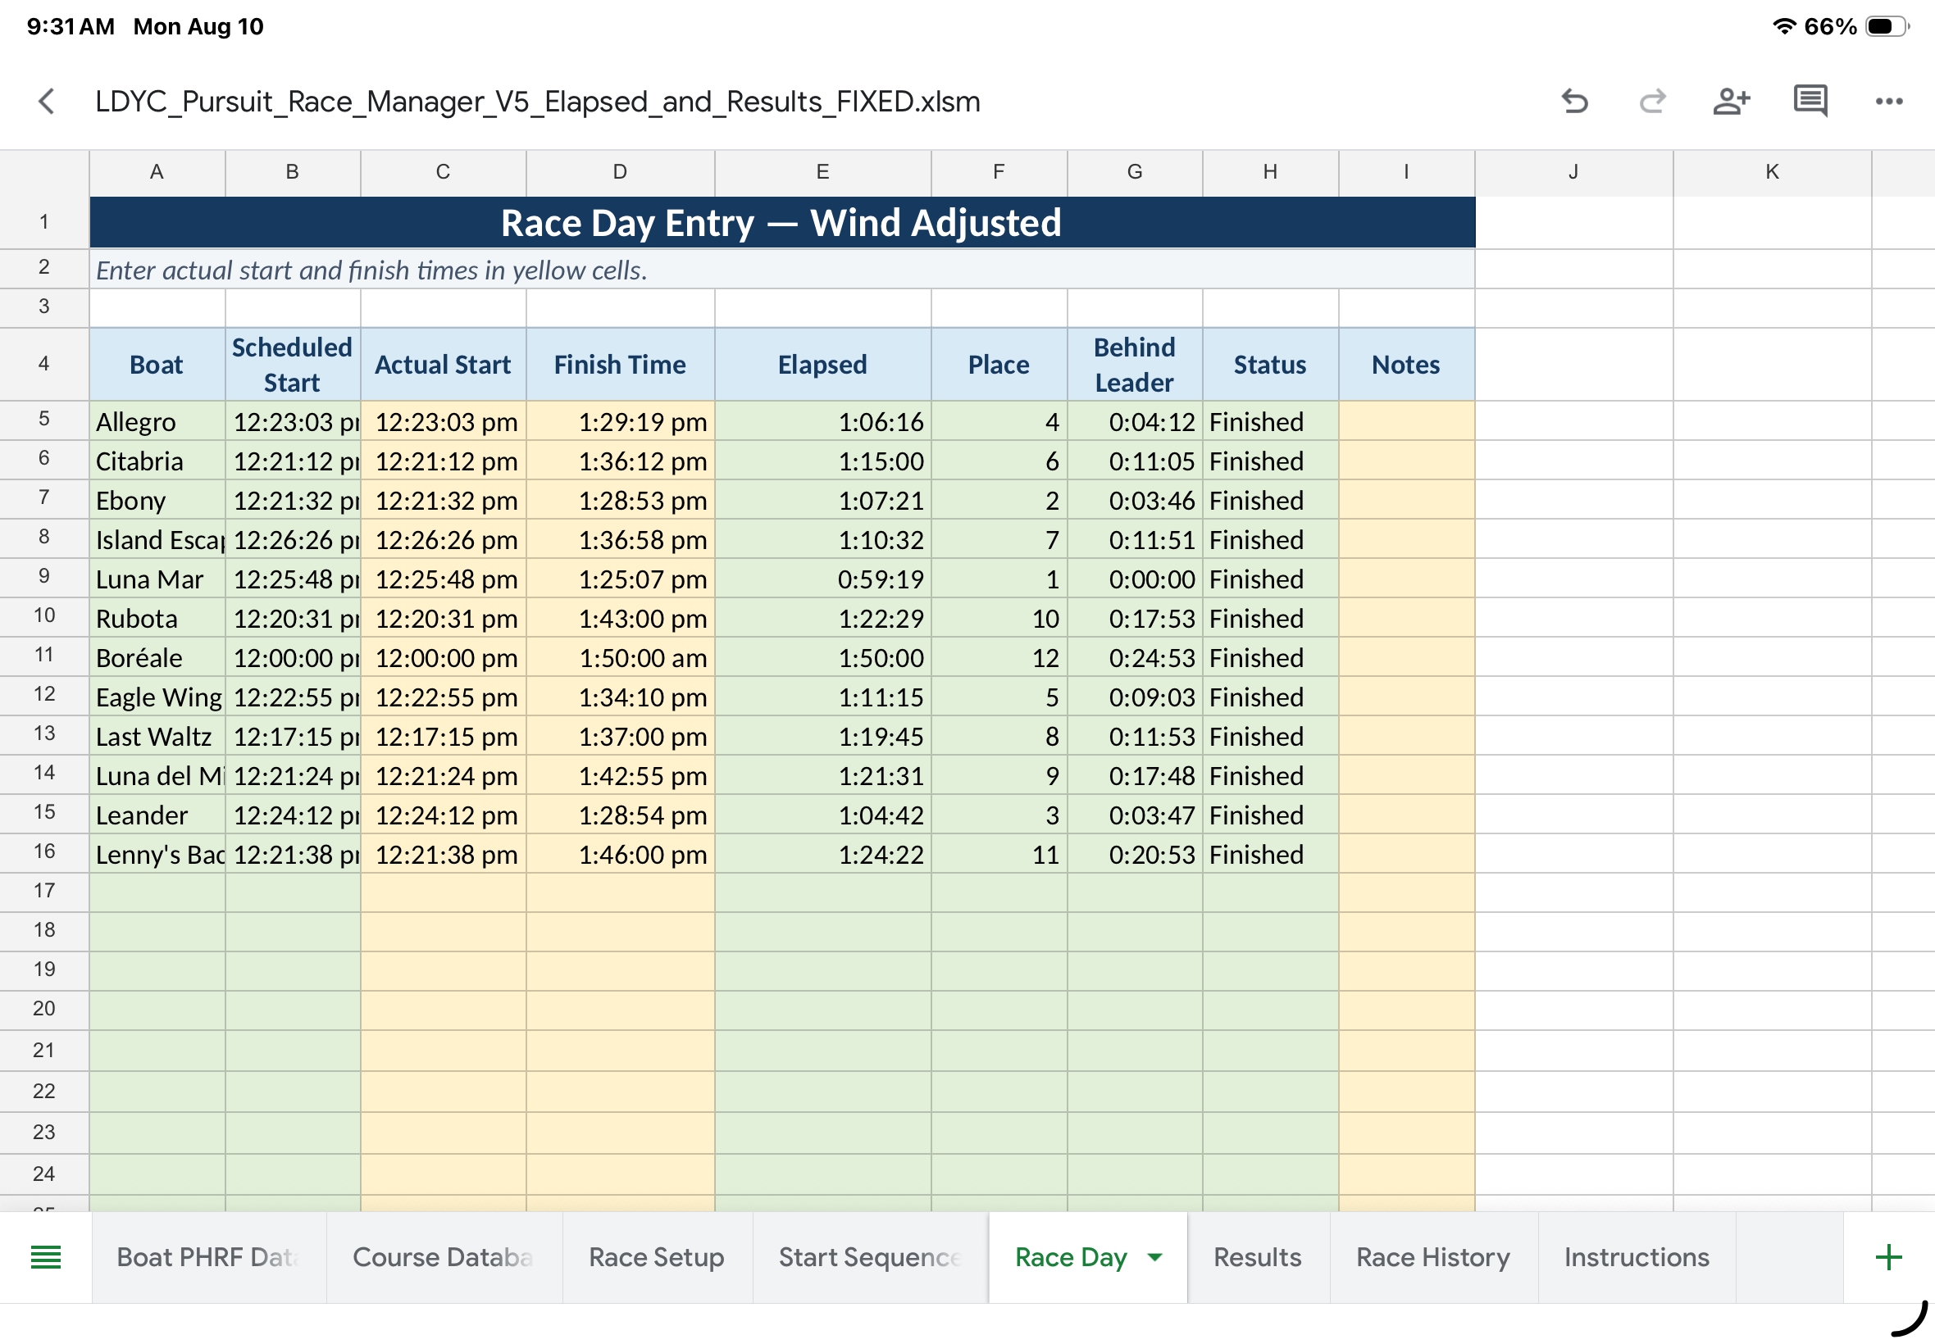The height and width of the screenshot is (1344, 1935).
Task: Switch to the Results sheet tab
Action: coord(1258,1257)
